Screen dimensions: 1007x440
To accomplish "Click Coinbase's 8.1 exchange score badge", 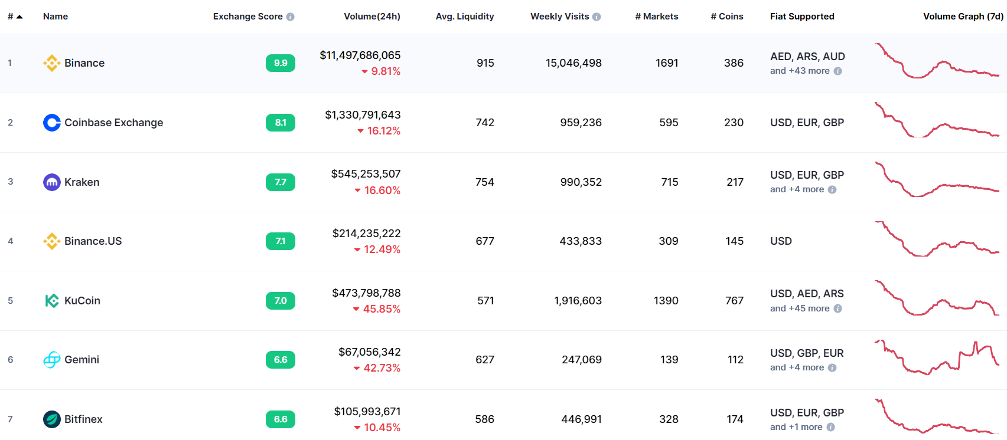I will 281,123.
